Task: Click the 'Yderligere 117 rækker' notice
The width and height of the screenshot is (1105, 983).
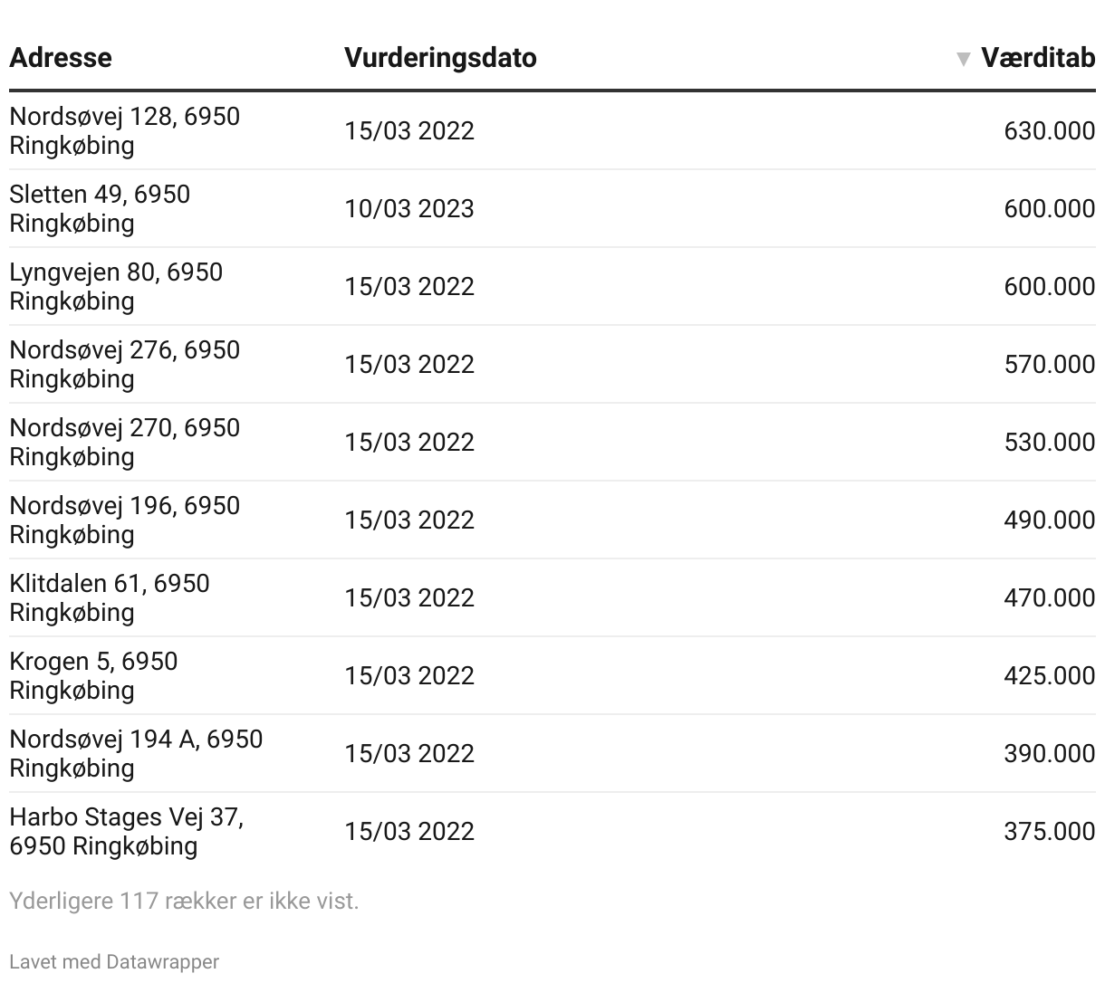Action: tap(184, 901)
